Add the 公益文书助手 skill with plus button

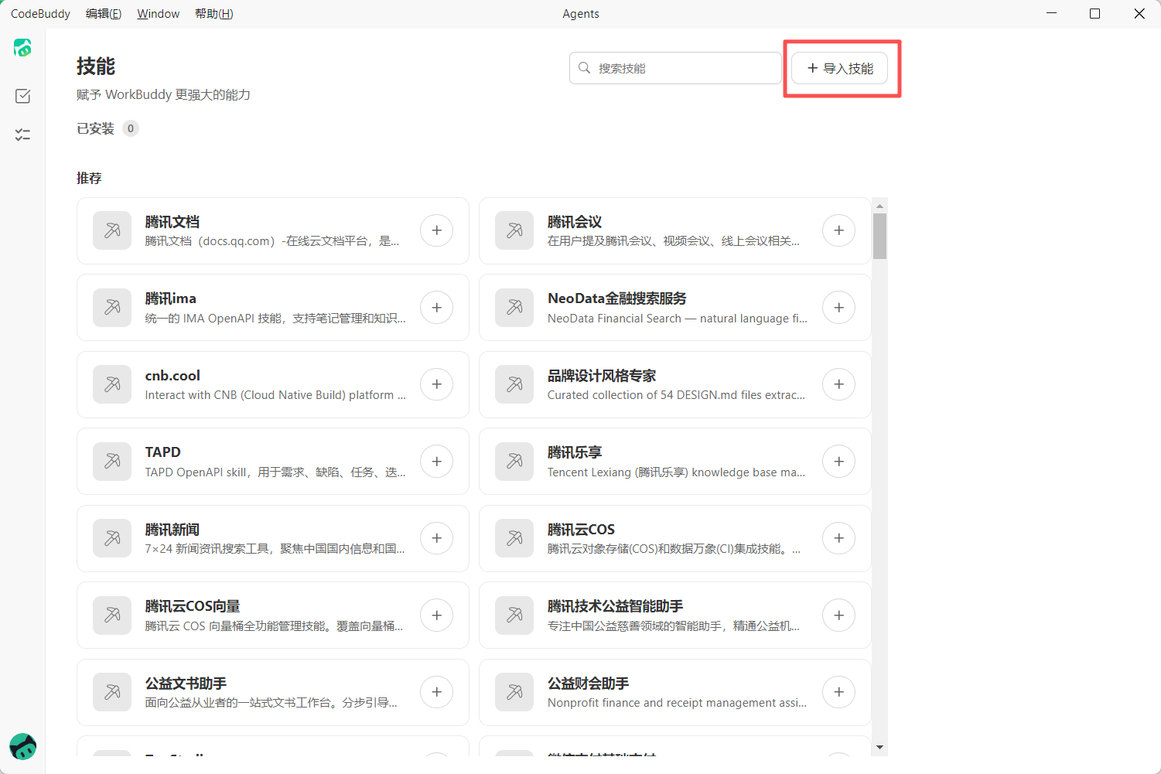[437, 692]
